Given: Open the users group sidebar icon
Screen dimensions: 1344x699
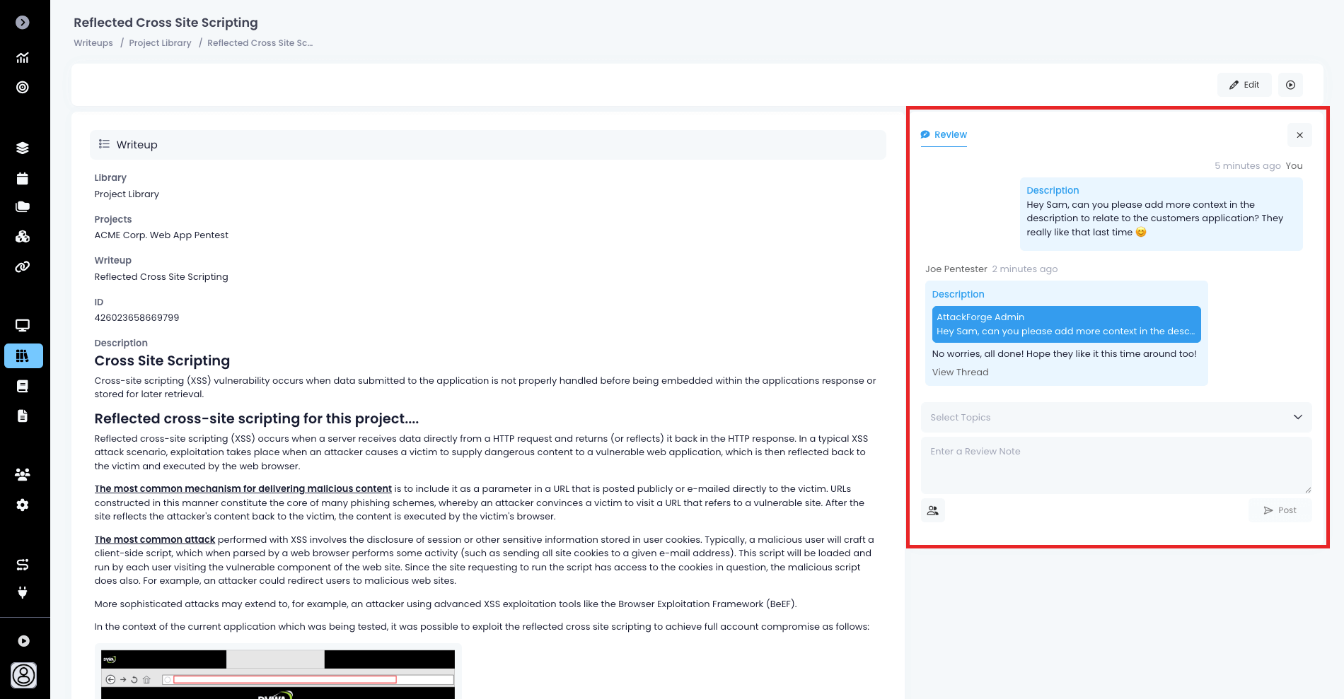Looking at the screenshot, I should point(23,475).
